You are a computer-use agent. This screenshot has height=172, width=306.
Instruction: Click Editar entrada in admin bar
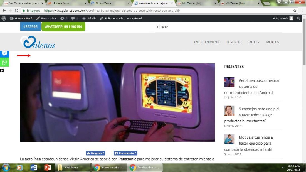pyautogui.click(x=112, y=18)
